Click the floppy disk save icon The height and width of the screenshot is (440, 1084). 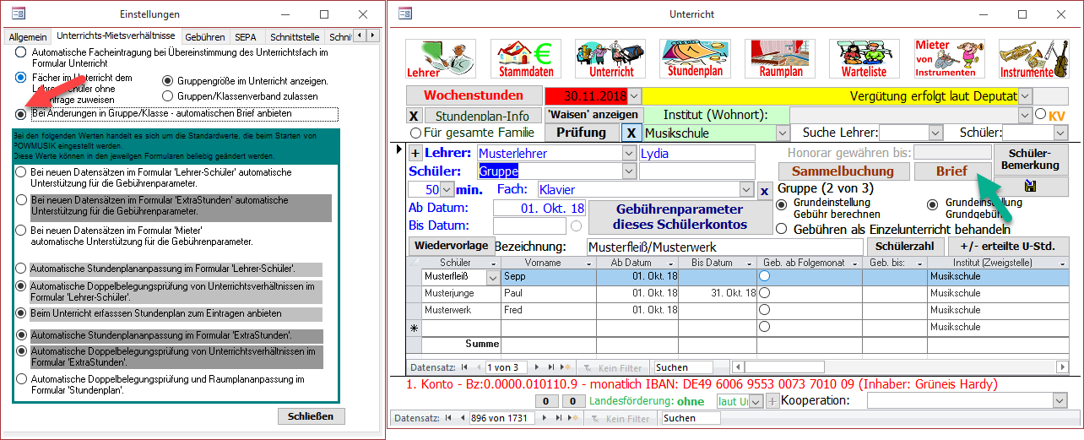pos(1030,187)
